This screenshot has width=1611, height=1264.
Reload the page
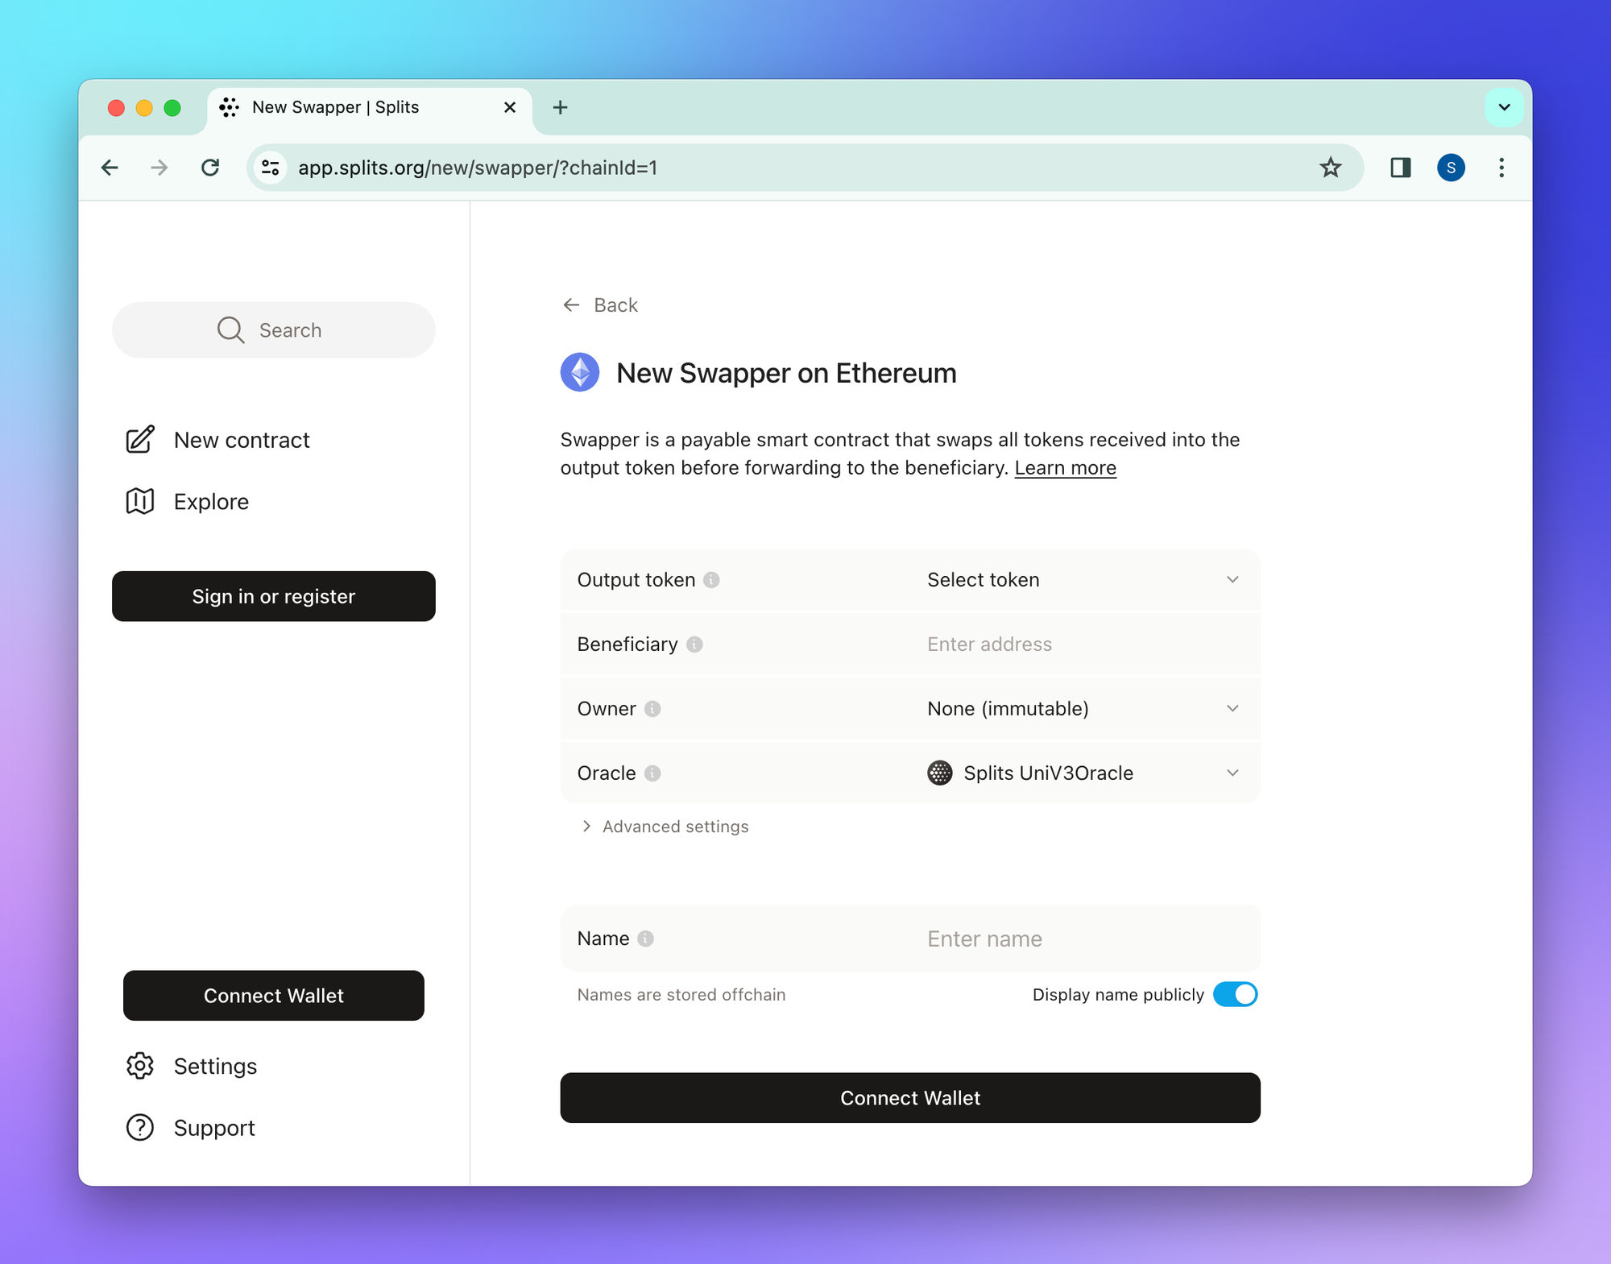[x=210, y=168]
